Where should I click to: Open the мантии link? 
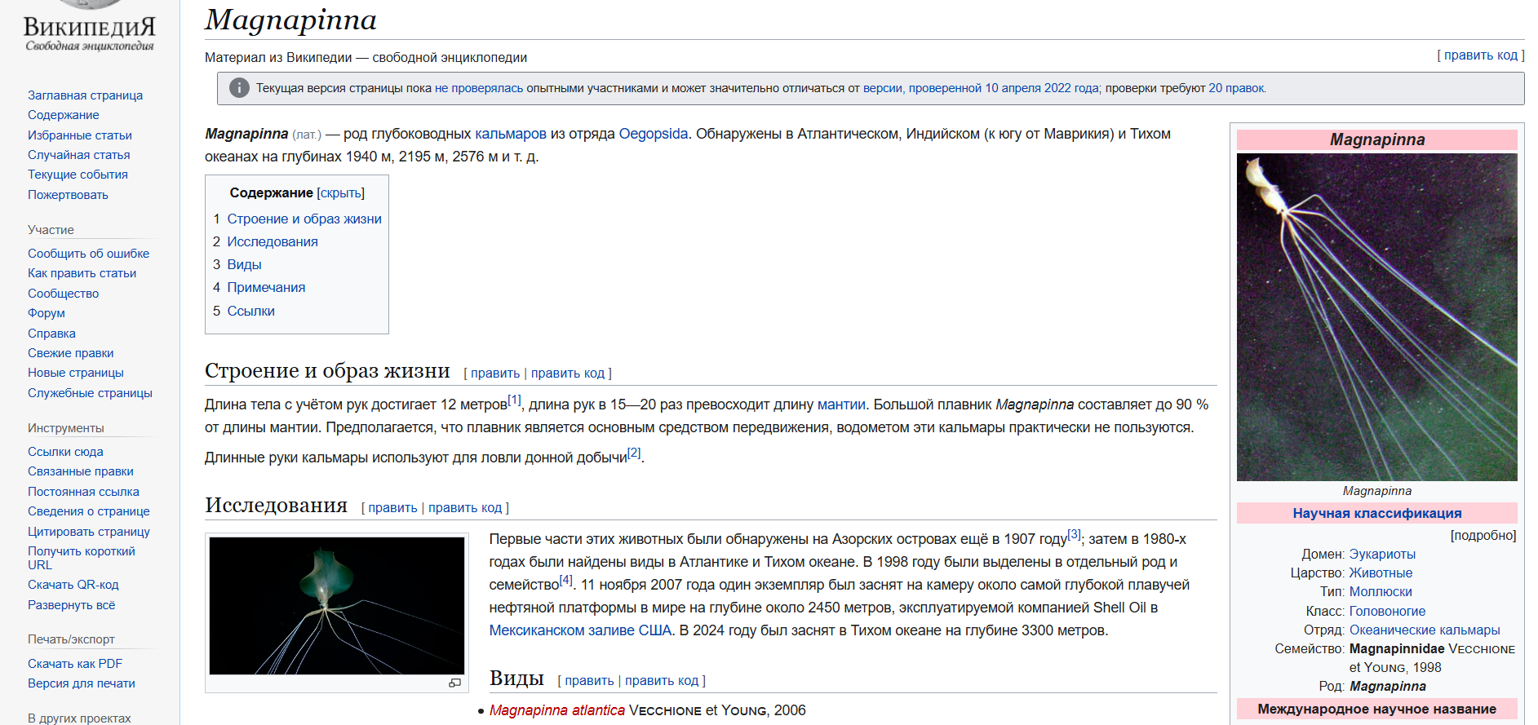coord(841,404)
